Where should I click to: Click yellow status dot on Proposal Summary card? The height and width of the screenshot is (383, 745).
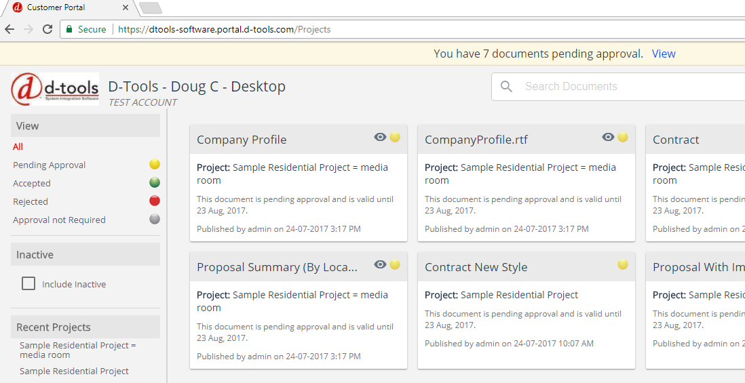click(395, 264)
